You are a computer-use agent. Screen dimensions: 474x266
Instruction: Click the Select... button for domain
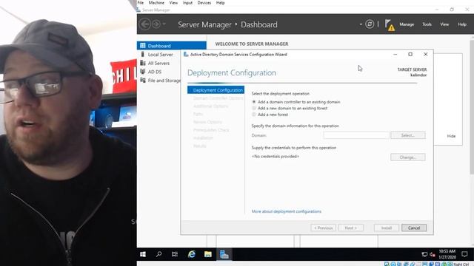[408, 135]
